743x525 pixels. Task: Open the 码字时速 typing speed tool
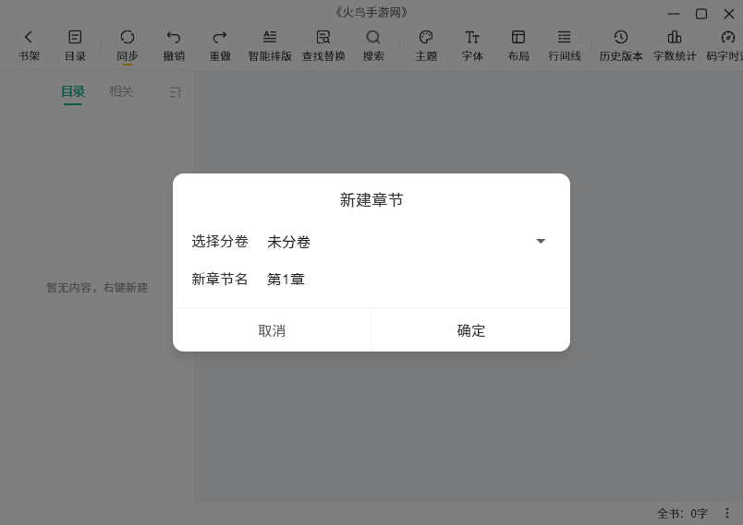click(x=725, y=46)
